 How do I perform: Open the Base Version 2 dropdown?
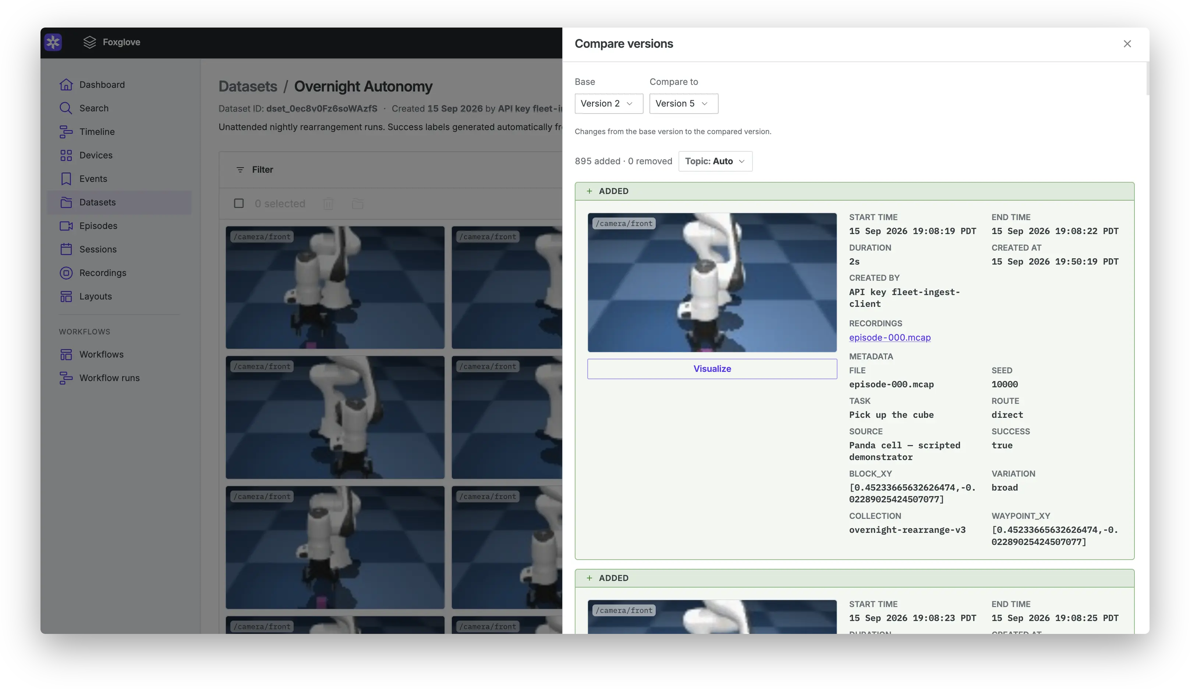click(x=609, y=104)
